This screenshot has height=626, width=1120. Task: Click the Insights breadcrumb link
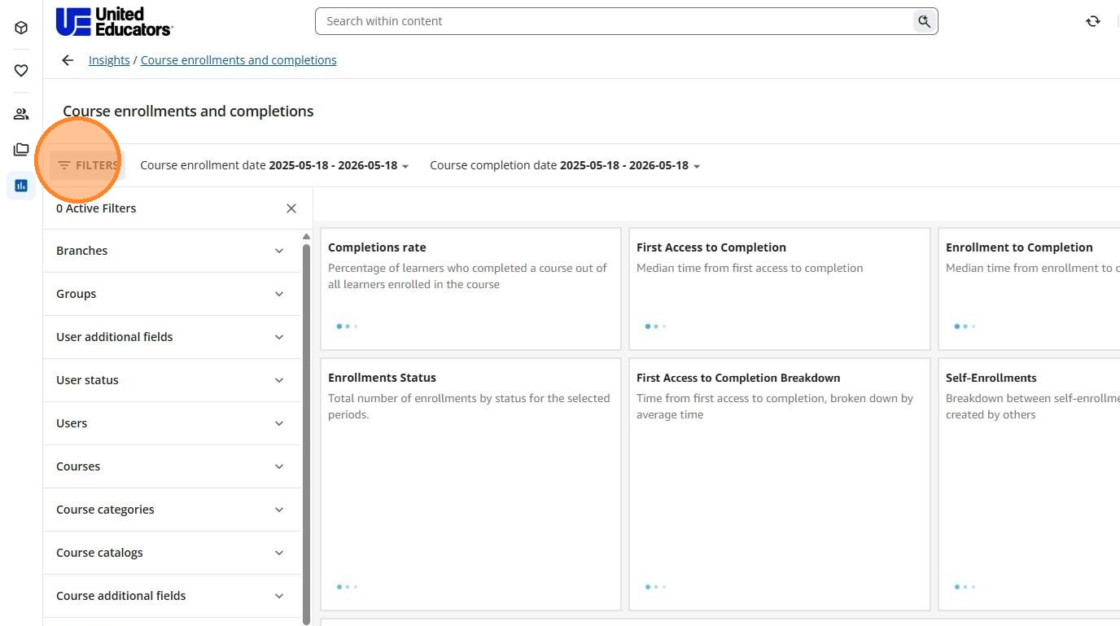[x=109, y=60]
